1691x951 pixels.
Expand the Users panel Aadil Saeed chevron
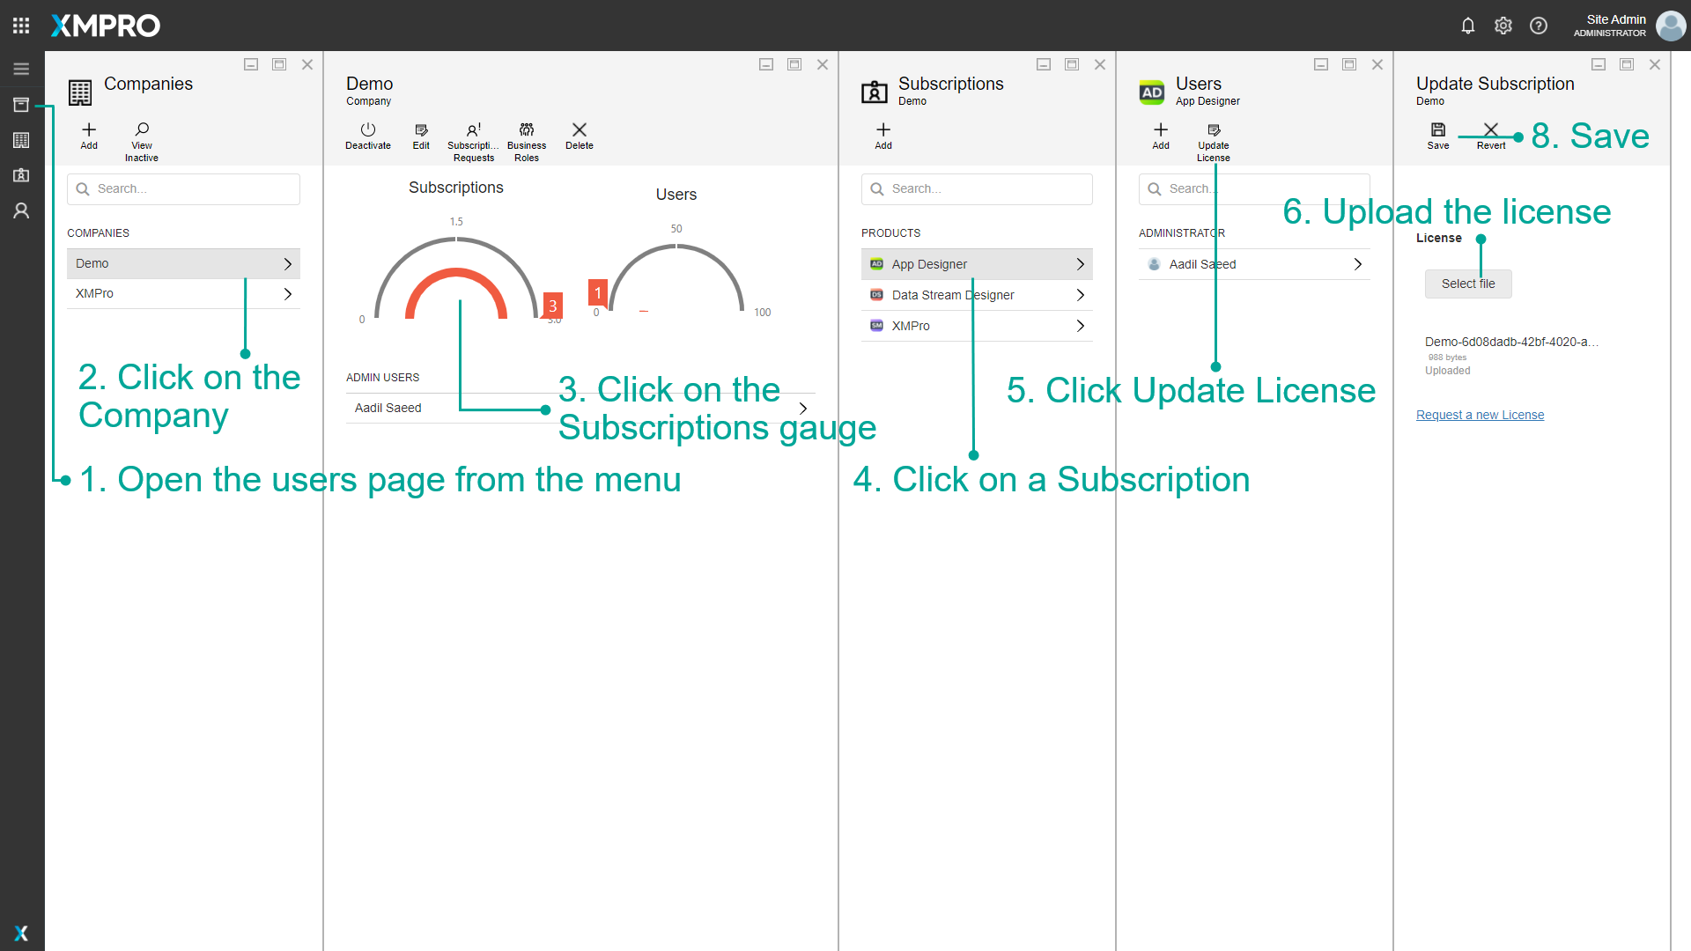pyautogui.click(x=1358, y=264)
